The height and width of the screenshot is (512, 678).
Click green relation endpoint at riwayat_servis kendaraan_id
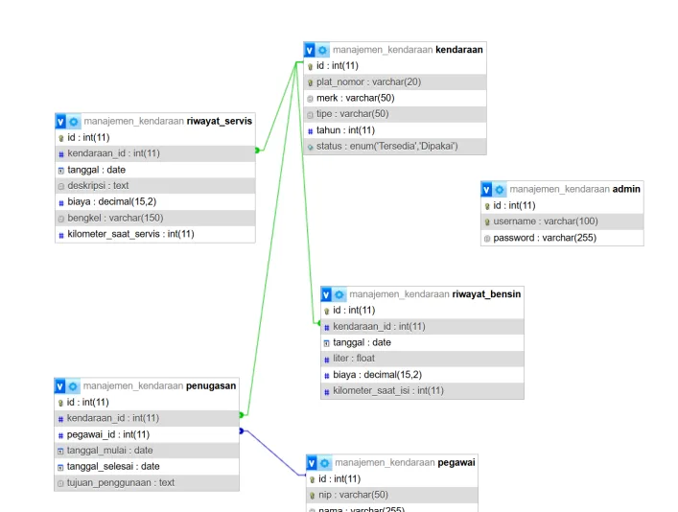(x=257, y=151)
